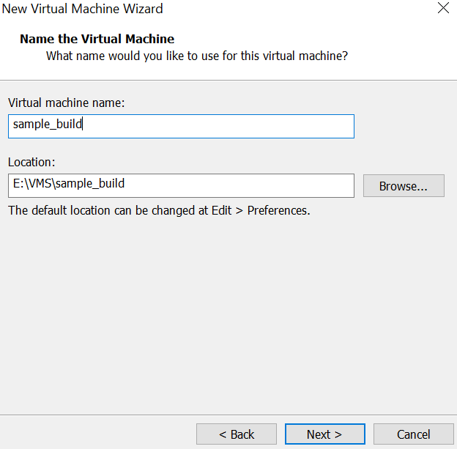The image size is (457, 449).
Task: Select the "Name the Virtual Machine" heading
Action: pos(97,39)
